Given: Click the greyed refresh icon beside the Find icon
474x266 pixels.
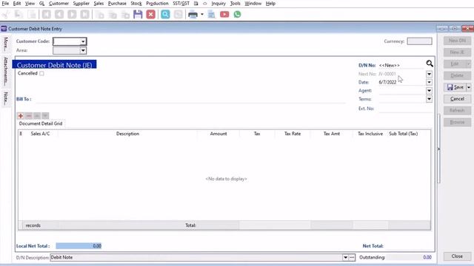Looking at the screenshot, I should click(178, 15).
